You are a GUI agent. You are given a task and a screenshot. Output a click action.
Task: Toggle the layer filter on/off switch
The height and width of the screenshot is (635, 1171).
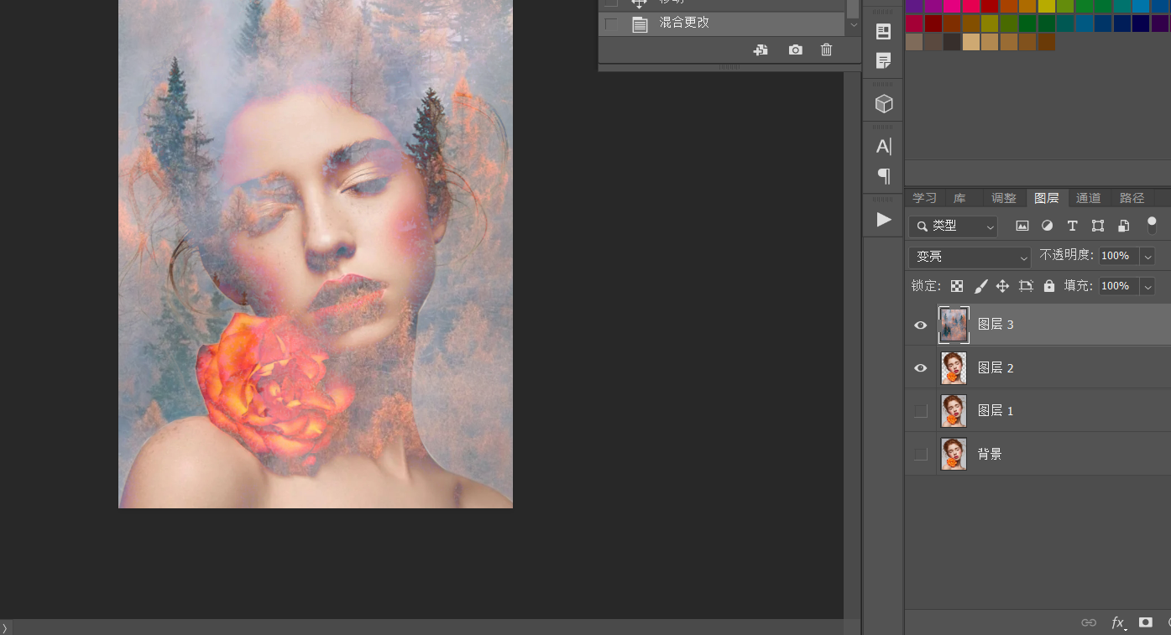1152,225
